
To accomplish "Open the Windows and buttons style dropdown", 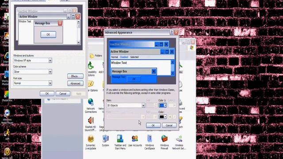I will (x=33, y=61).
